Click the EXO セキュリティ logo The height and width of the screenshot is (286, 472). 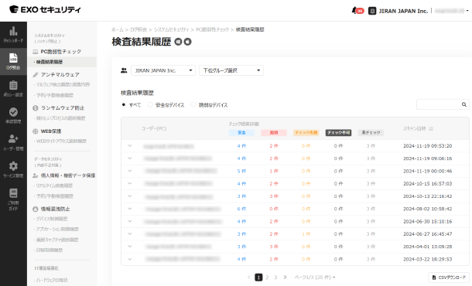pyautogui.click(x=45, y=9)
